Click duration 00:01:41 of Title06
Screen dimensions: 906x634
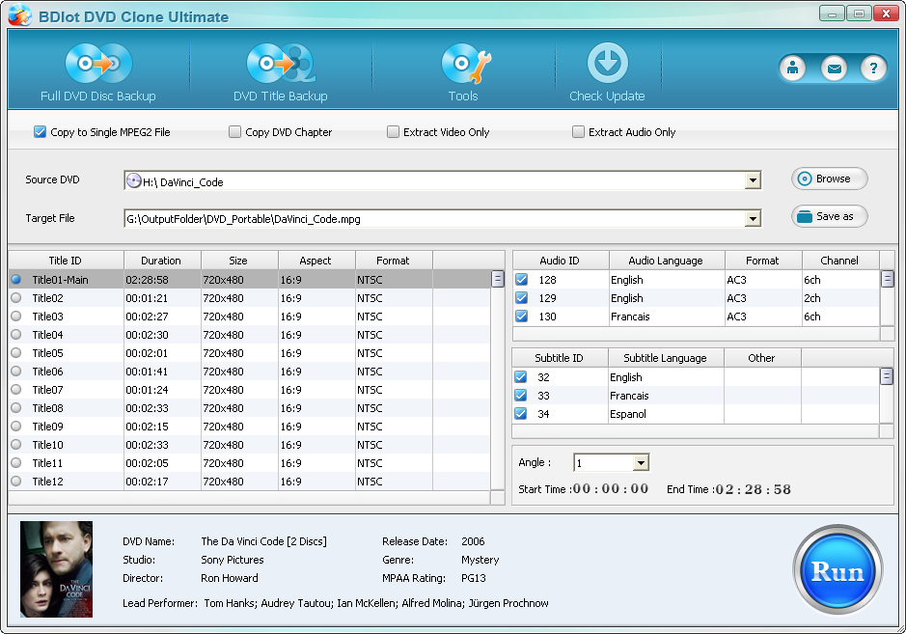(148, 372)
